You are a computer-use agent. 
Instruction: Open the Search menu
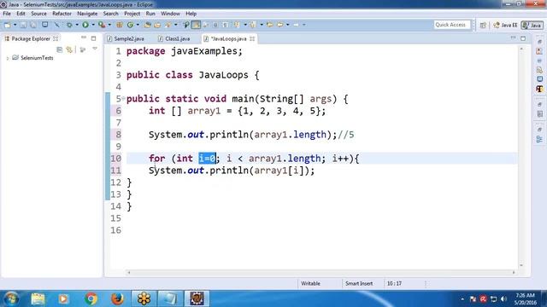[110, 14]
